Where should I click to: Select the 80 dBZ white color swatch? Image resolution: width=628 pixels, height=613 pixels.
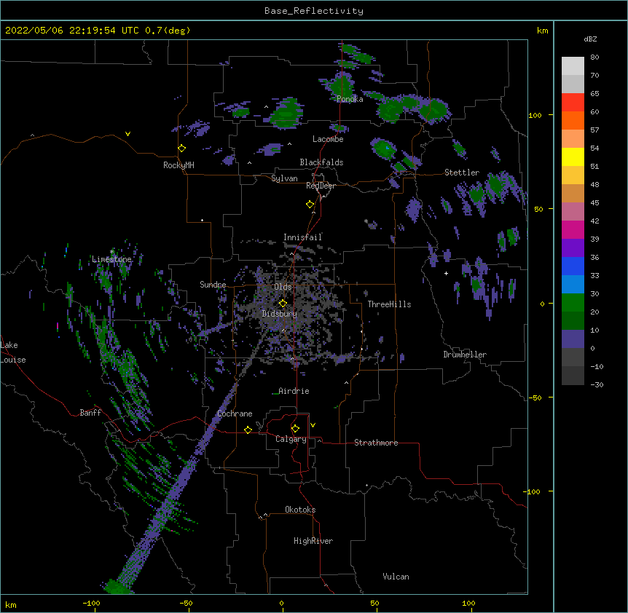pyautogui.click(x=573, y=66)
